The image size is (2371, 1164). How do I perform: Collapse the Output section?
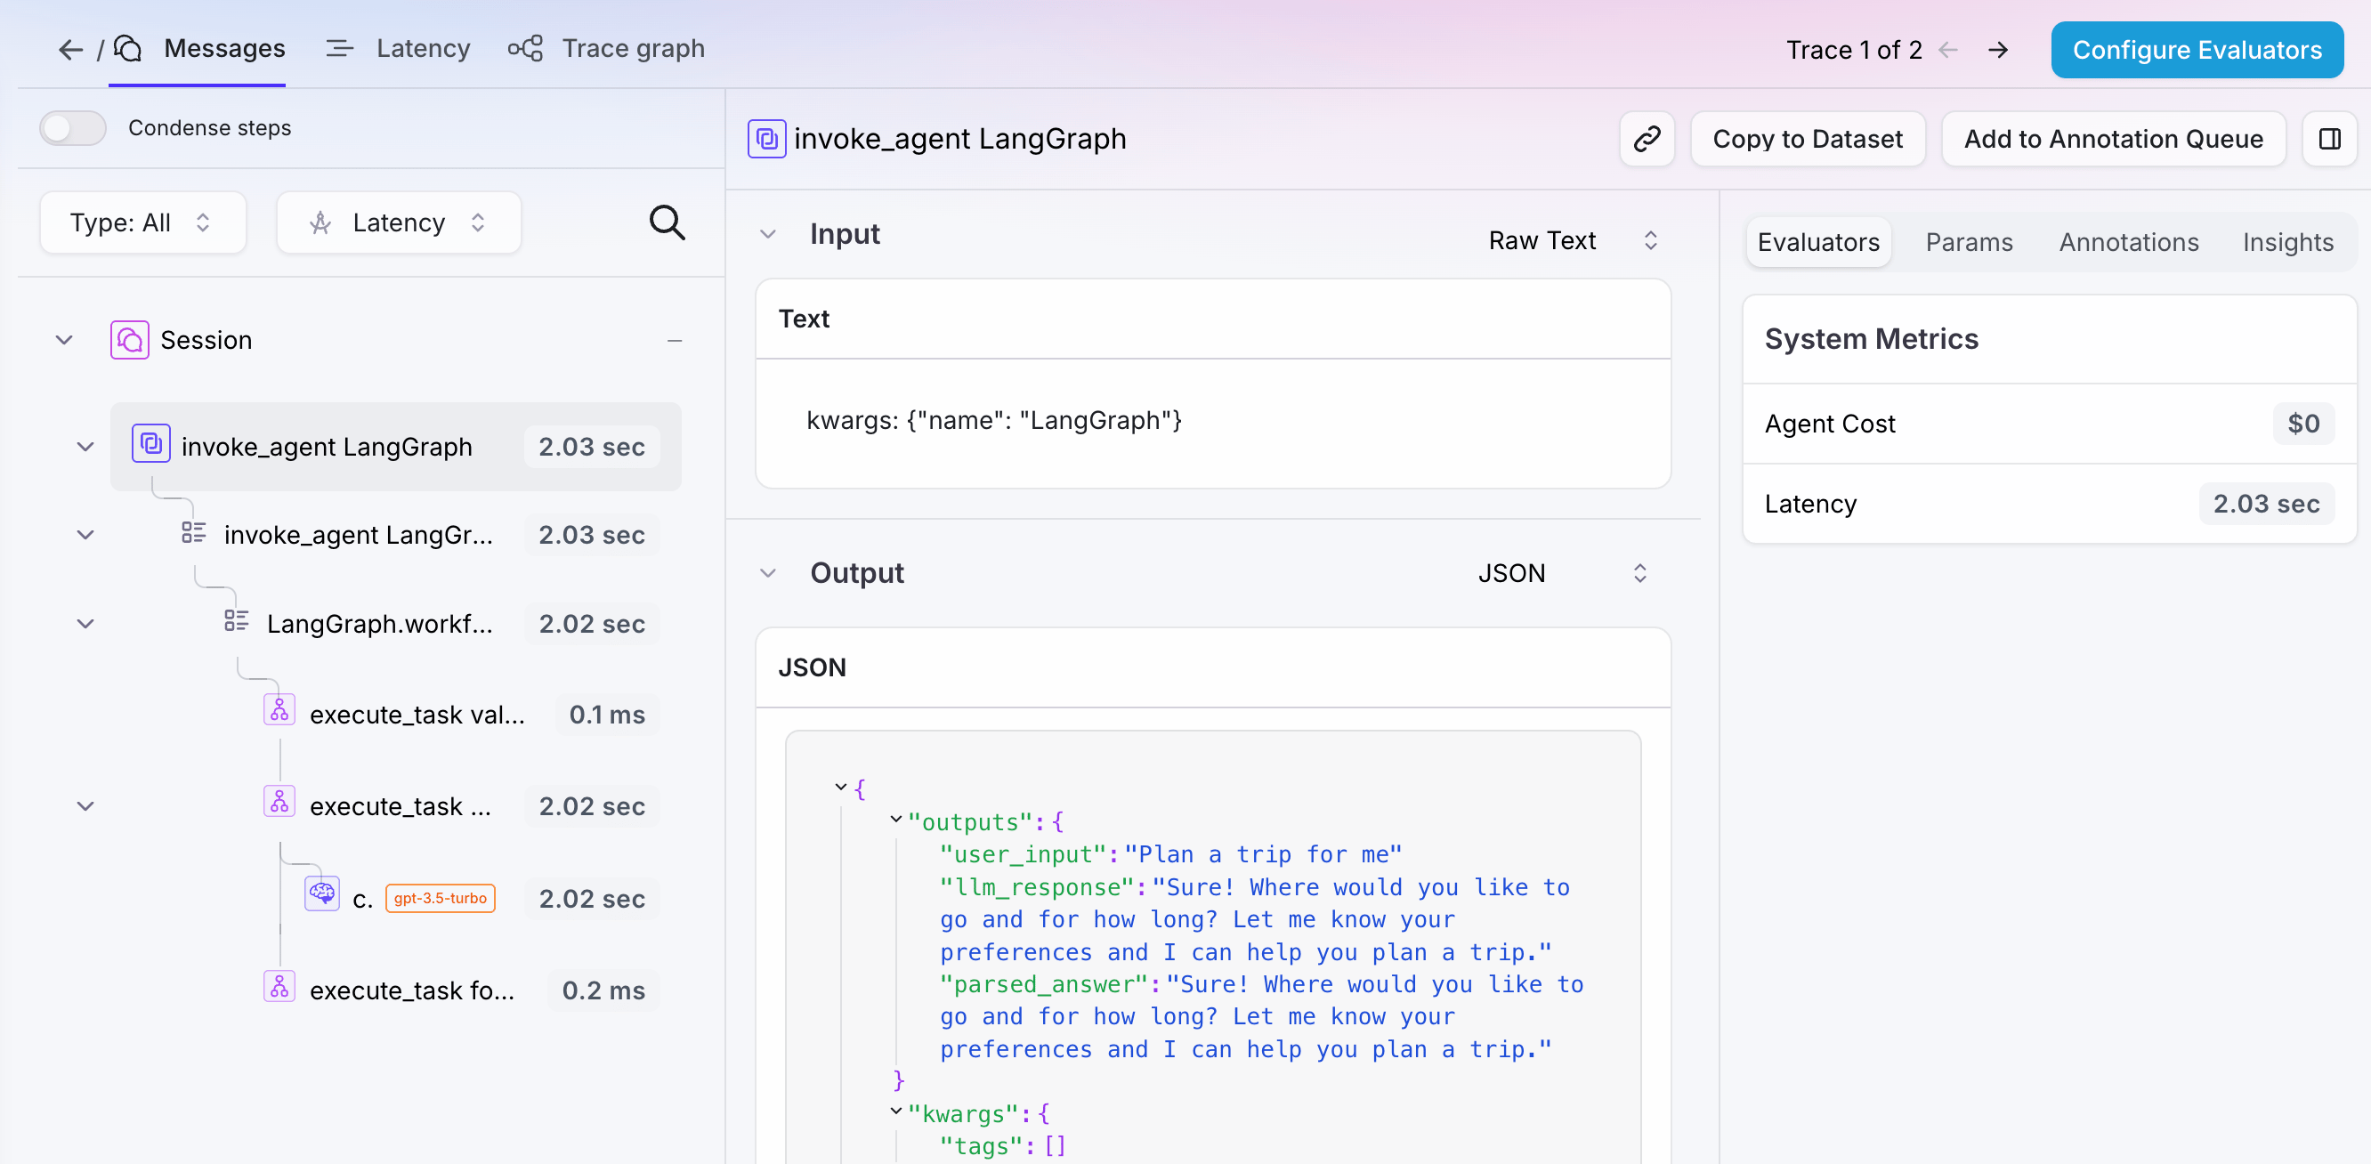point(769,573)
